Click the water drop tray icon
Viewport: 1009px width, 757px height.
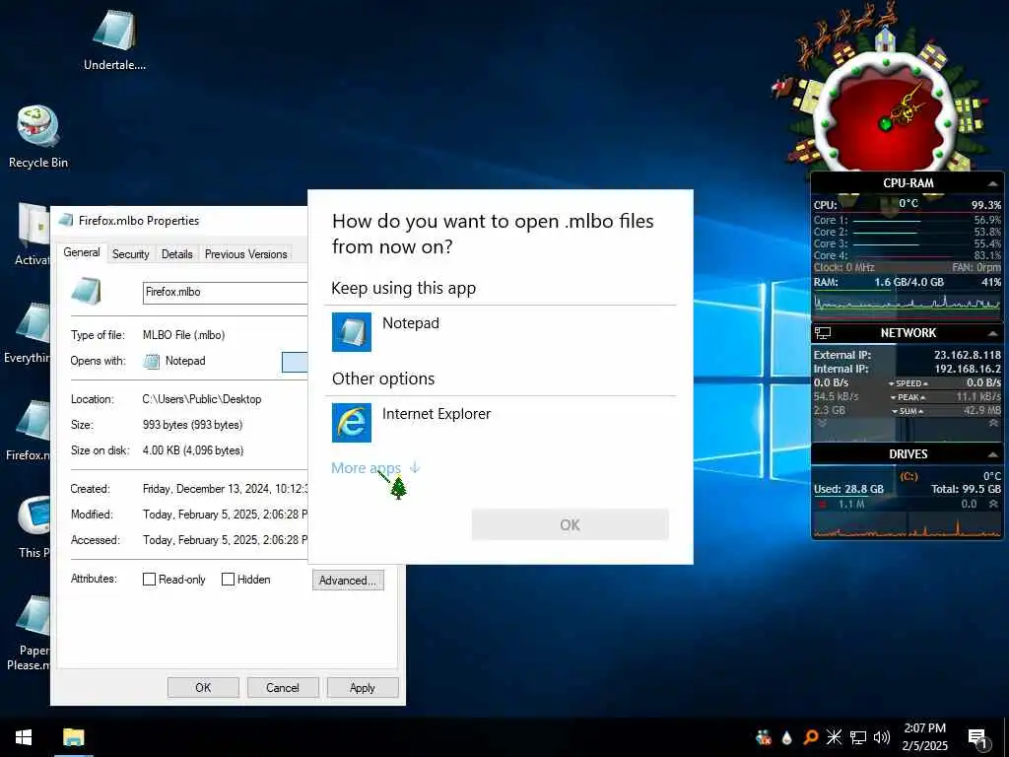click(786, 738)
